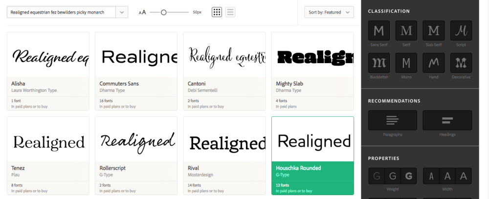489x199 pixels.
Task: Filter by Blackletter classification
Action: pos(379,63)
